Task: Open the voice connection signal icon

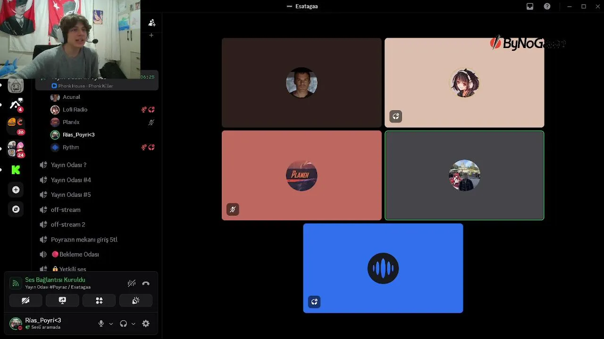Action: coord(16,283)
